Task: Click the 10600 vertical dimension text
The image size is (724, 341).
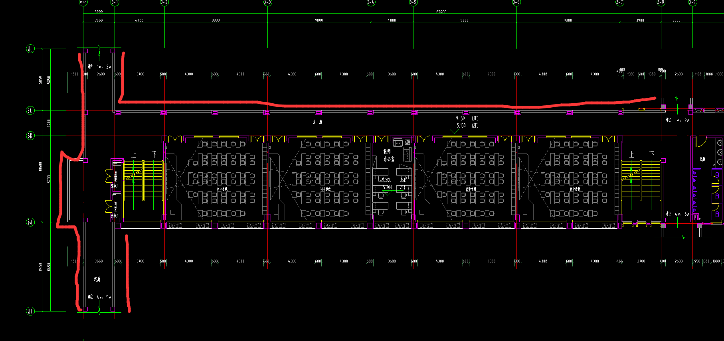Action: click(40, 167)
